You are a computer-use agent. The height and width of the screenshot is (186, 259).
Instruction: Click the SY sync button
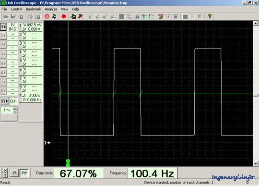(x=4, y=101)
